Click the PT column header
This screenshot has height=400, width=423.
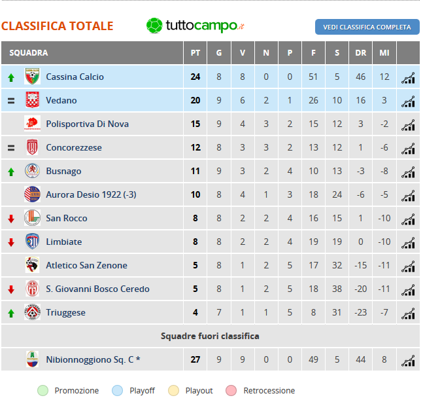point(195,52)
